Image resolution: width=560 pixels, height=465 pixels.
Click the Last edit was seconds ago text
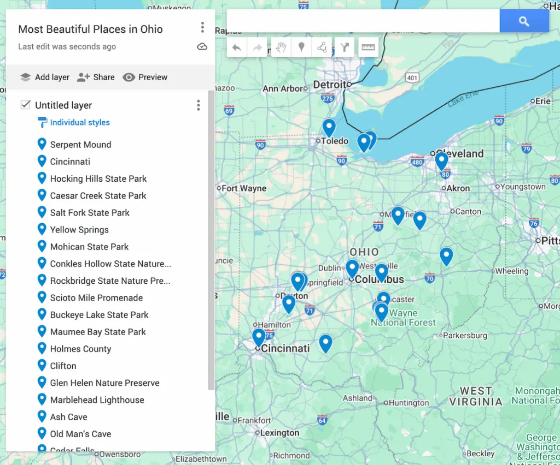tap(67, 47)
